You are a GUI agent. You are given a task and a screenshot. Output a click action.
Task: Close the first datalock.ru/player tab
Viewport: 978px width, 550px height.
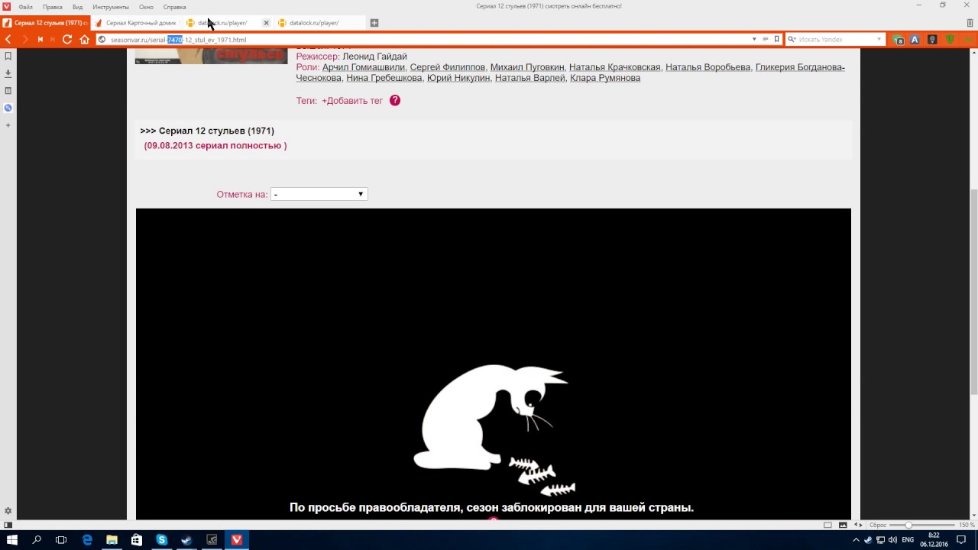tap(266, 23)
